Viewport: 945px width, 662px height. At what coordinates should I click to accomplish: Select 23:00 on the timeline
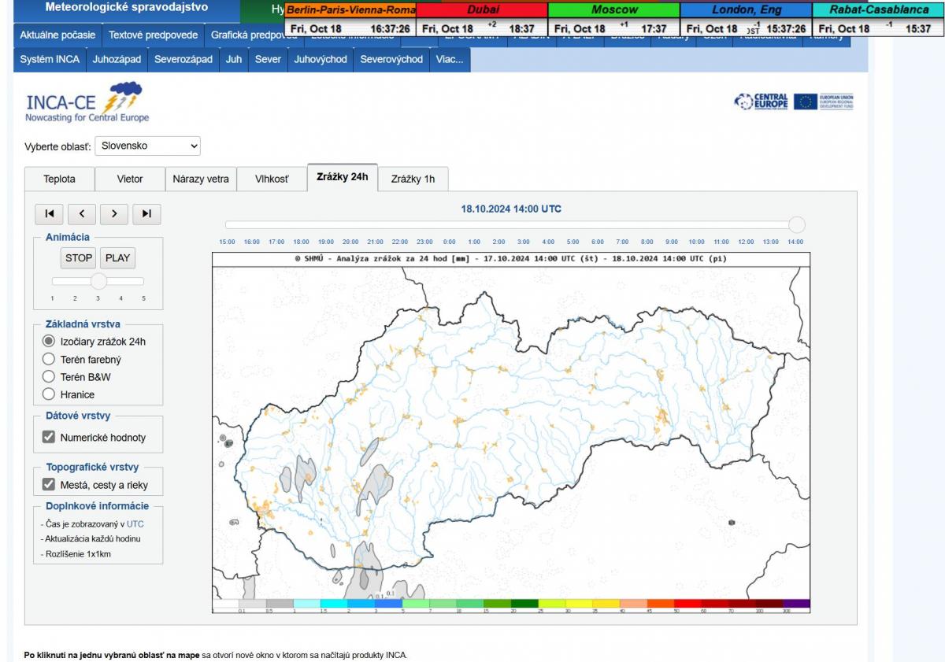click(x=424, y=242)
